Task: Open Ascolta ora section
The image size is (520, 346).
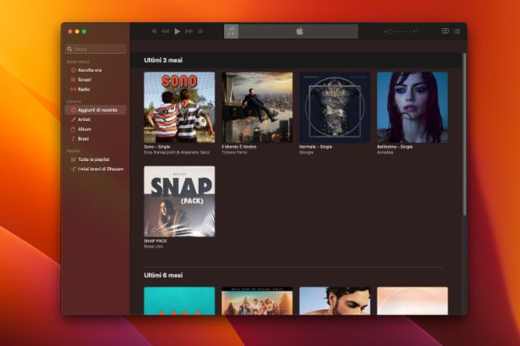Action: click(95, 70)
